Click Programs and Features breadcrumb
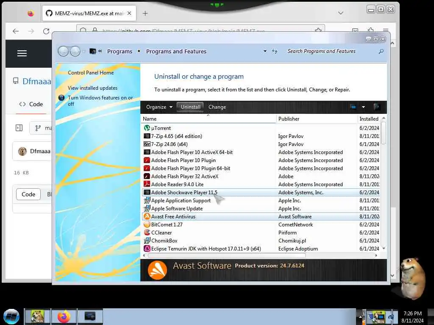Screen dimensions: 434x325 pos(176,51)
